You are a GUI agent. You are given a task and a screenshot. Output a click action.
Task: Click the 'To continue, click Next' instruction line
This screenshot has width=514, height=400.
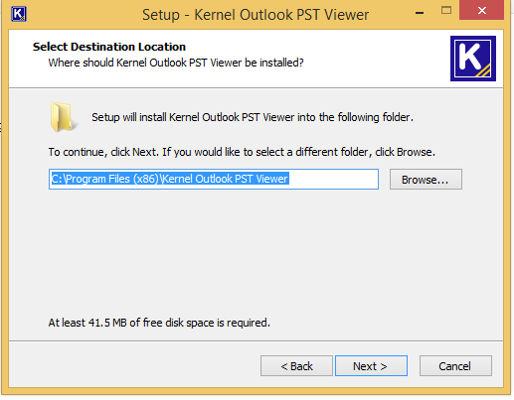pyautogui.click(x=242, y=152)
